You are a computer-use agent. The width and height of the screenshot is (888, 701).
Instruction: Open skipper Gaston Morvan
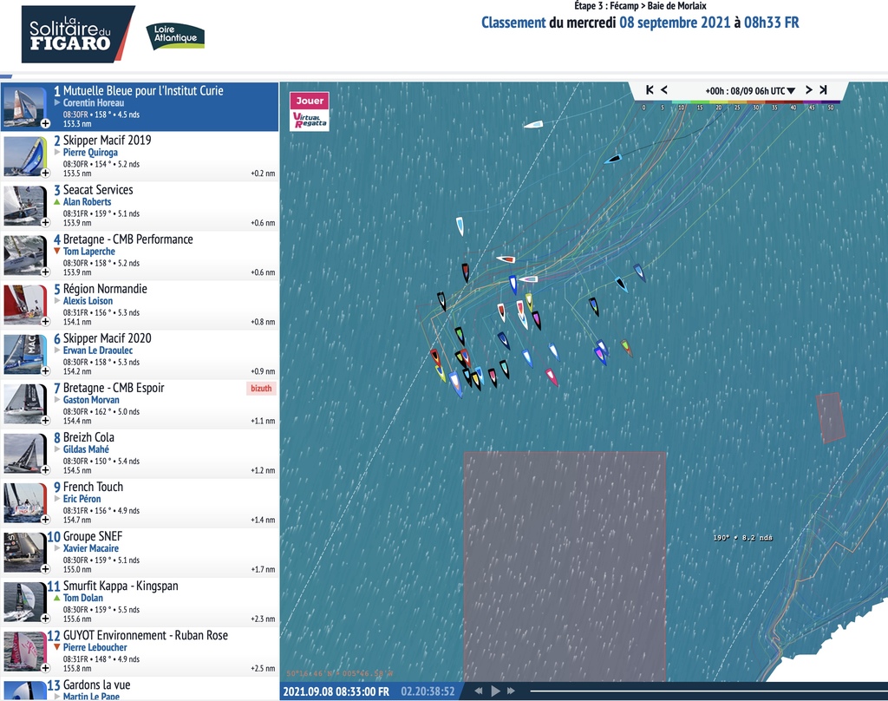[91, 400]
